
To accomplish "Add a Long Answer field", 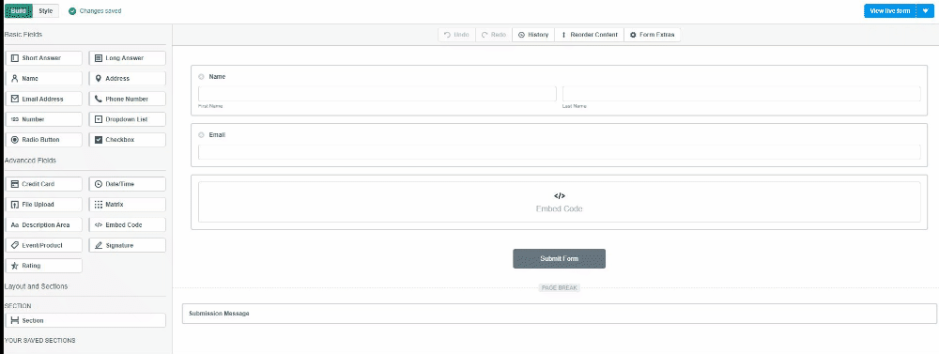I will pyautogui.click(x=128, y=58).
